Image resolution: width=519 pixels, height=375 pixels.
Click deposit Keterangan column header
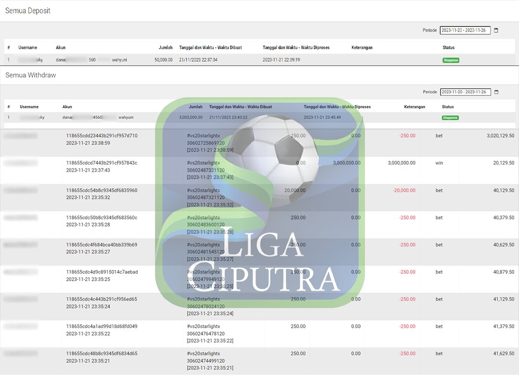(x=362, y=48)
